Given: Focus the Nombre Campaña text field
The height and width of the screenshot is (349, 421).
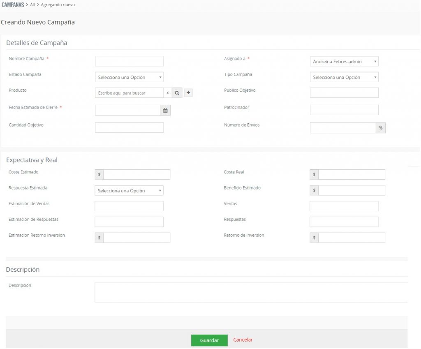Looking at the screenshot, I should pyautogui.click(x=129, y=61).
